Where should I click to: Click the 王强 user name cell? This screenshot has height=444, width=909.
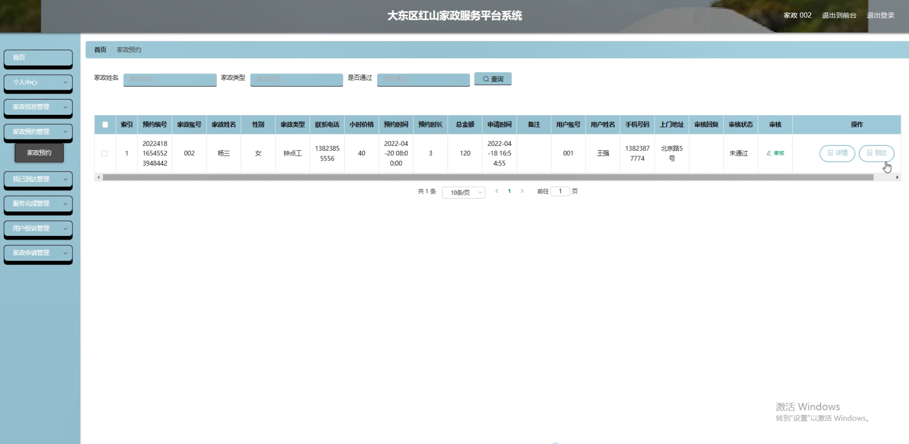[603, 153]
